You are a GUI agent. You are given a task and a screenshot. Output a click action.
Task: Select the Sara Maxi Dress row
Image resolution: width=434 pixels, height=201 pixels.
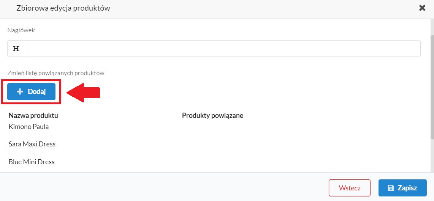(x=32, y=144)
